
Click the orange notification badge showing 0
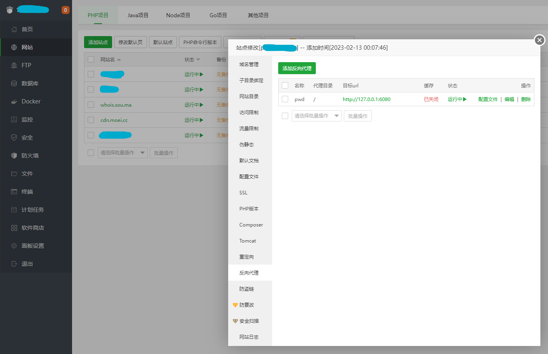(65, 10)
